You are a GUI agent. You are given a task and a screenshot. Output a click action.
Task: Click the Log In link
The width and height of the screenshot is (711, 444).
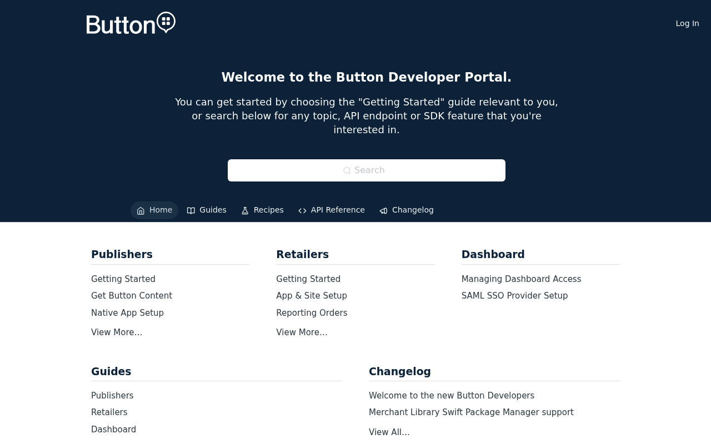coord(687,23)
